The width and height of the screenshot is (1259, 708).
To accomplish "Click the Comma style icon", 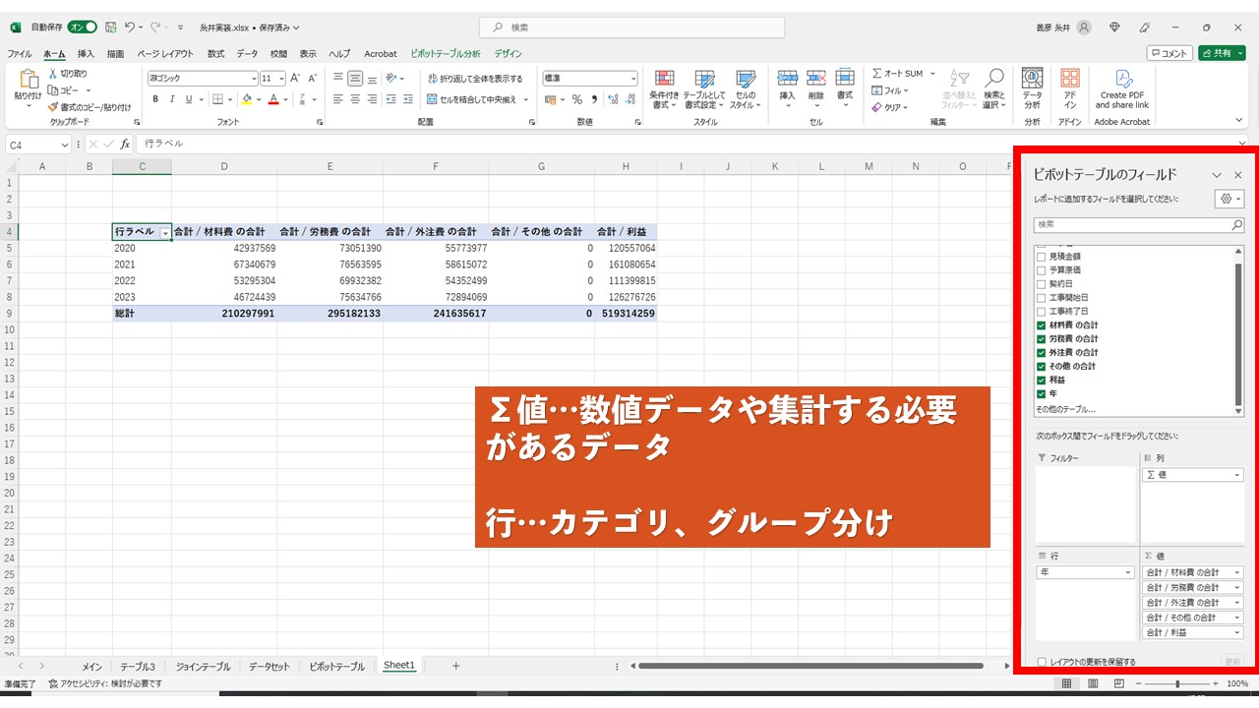I will (594, 99).
